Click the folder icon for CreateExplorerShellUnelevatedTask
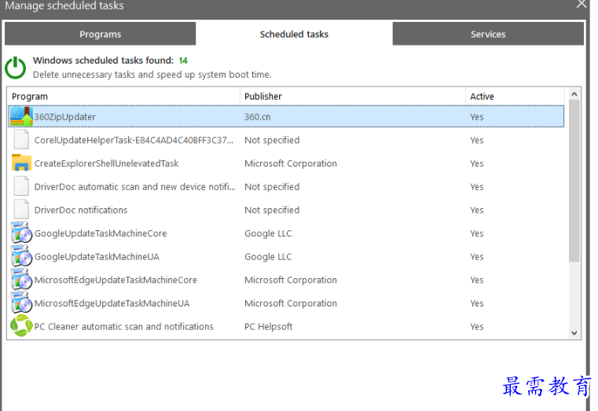This screenshot has height=411, width=598. pyautogui.click(x=21, y=163)
